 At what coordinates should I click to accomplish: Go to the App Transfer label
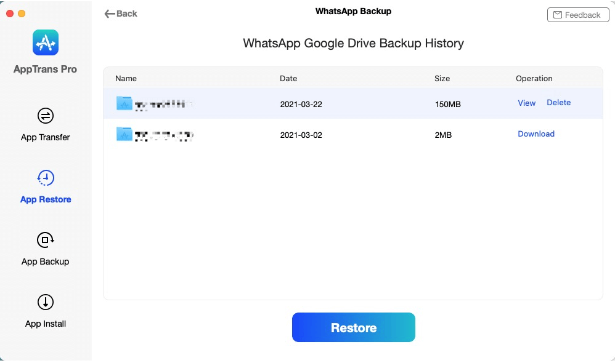point(46,137)
